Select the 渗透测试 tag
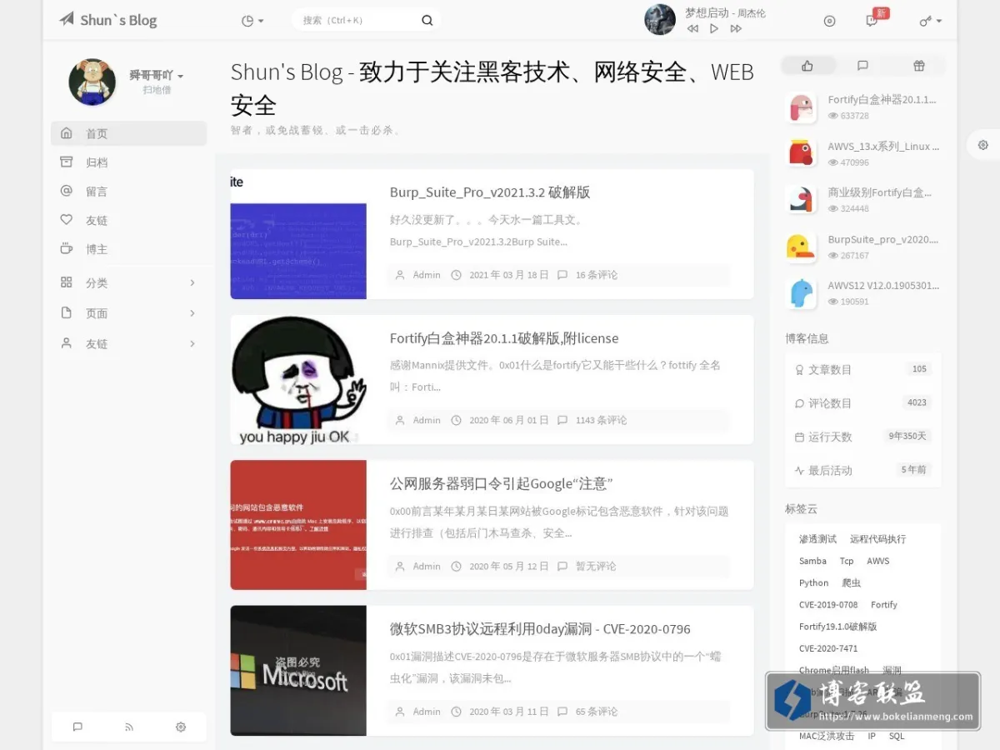The height and width of the screenshot is (750, 1000). point(817,539)
